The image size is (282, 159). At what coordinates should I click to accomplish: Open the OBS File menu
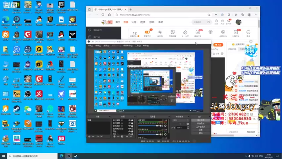(x=90, y=46)
